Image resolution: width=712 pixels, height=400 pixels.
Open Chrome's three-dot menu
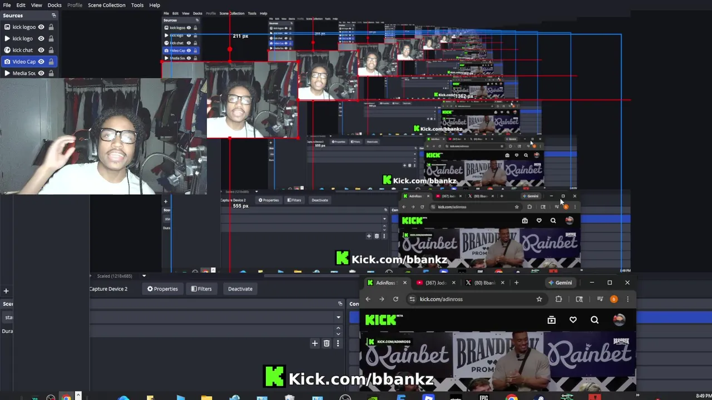click(627, 299)
